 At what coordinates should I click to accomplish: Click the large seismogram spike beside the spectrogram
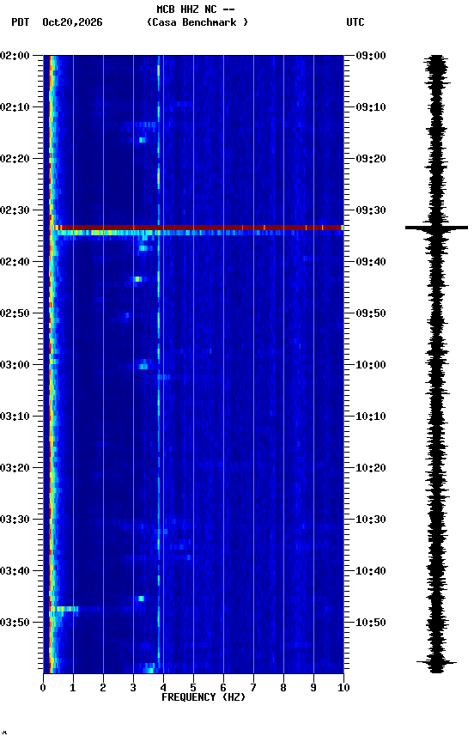(436, 228)
